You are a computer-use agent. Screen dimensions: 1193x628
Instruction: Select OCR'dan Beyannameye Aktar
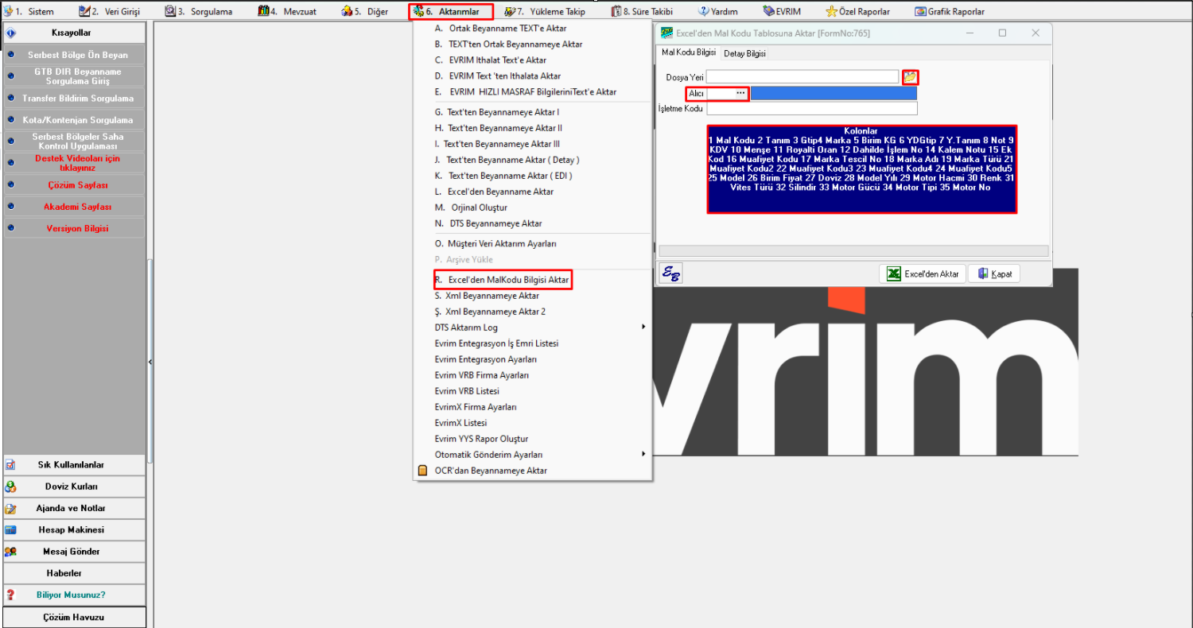coord(533,471)
